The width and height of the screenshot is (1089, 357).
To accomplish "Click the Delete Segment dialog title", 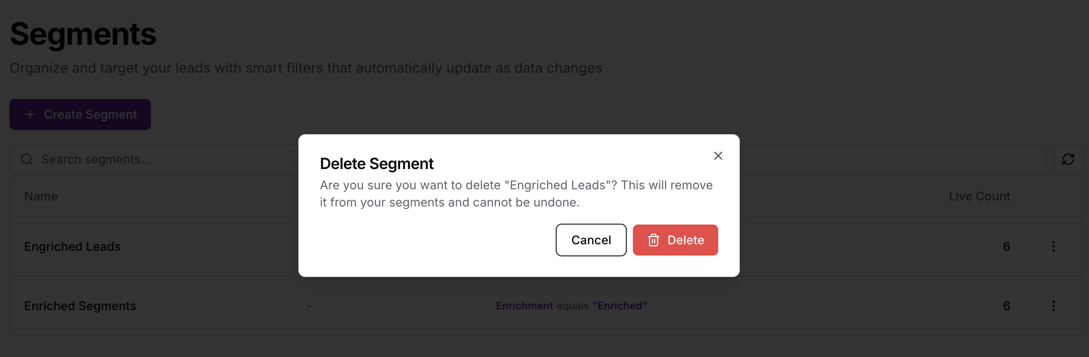I will click(x=377, y=164).
